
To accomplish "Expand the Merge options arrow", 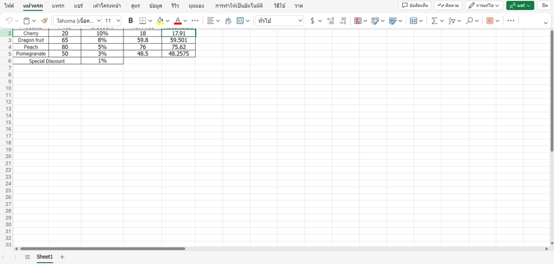I will click(248, 21).
